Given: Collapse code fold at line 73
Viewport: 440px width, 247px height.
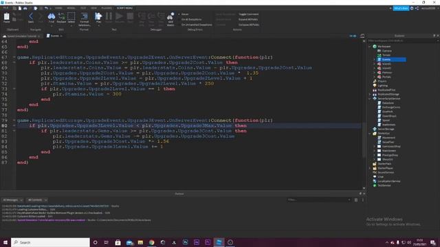Looking at the screenshot, I should tap(14, 89).
